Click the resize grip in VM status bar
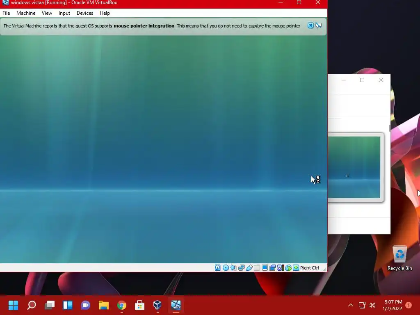This screenshot has height=315, width=420. pos(324,269)
